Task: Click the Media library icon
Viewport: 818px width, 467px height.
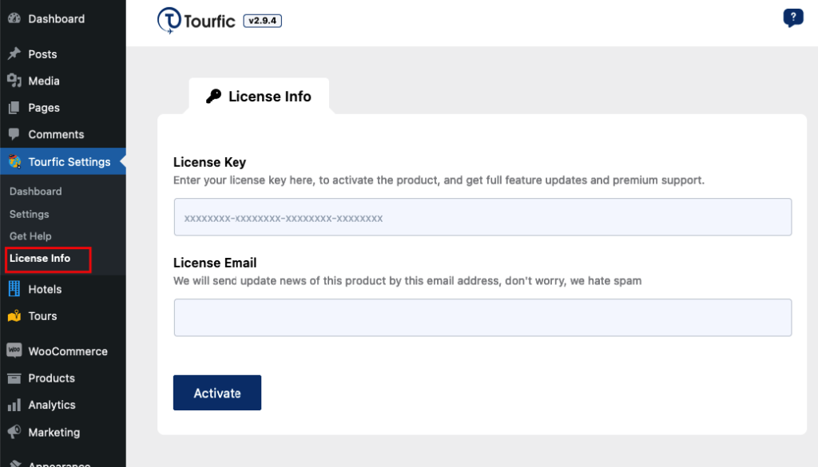Action: (x=14, y=81)
